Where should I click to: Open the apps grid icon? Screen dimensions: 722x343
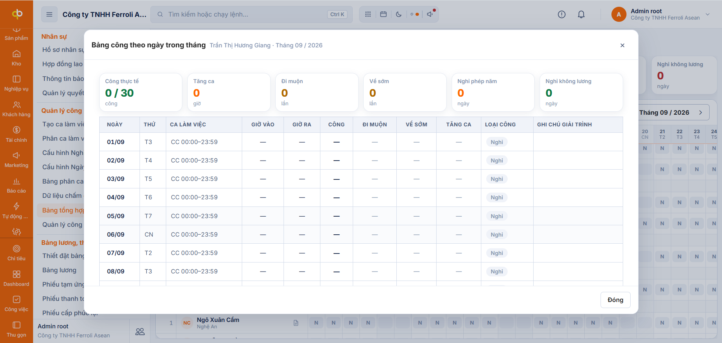tap(368, 14)
